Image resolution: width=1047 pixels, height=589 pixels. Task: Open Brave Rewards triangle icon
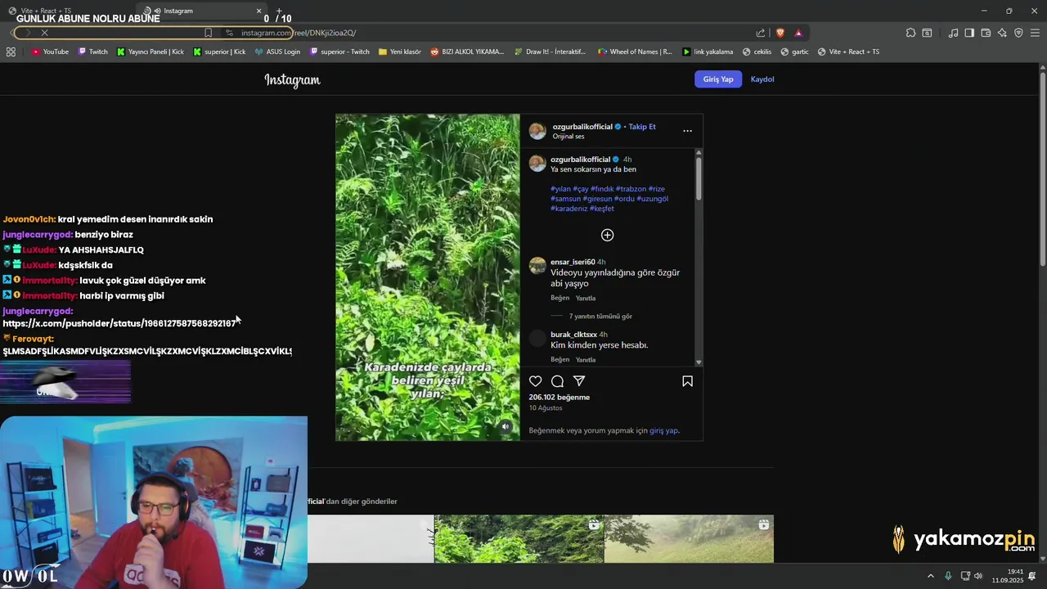[798, 33]
